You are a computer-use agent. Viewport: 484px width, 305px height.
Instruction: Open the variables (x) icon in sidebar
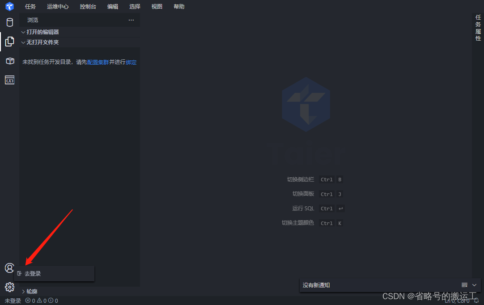(x=9, y=80)
